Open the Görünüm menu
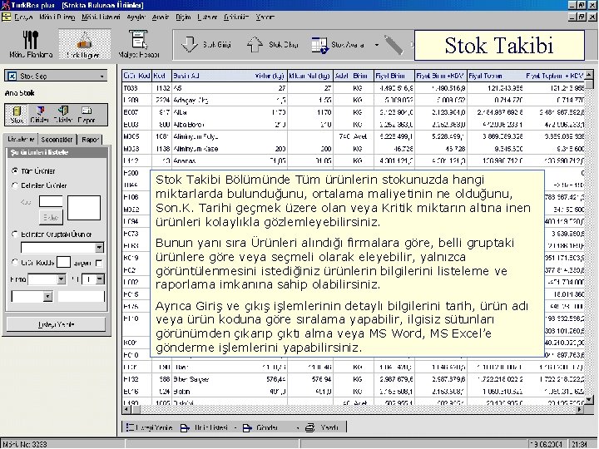 [236, 17]
